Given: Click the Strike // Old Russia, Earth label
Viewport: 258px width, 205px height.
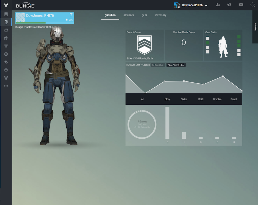Looking at the screenshot, I should [140, 58].
